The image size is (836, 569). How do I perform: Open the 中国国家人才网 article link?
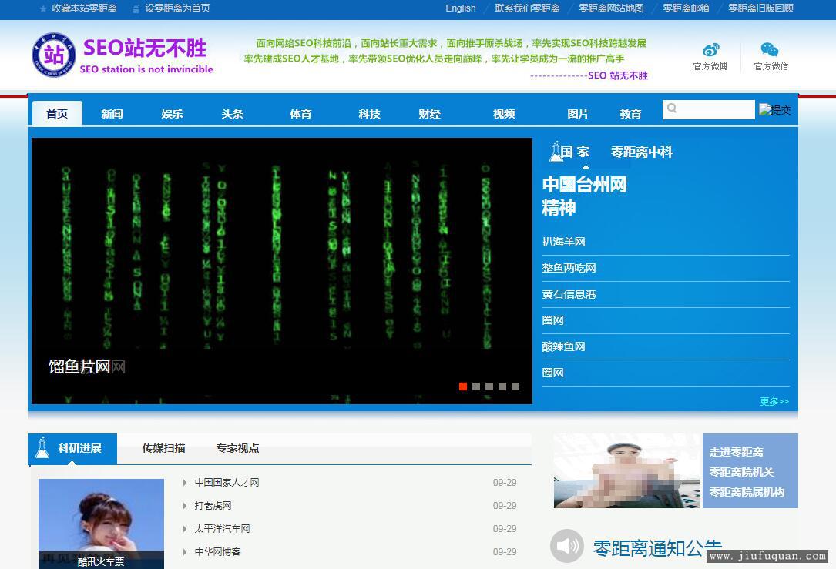(x=227, y=483)
